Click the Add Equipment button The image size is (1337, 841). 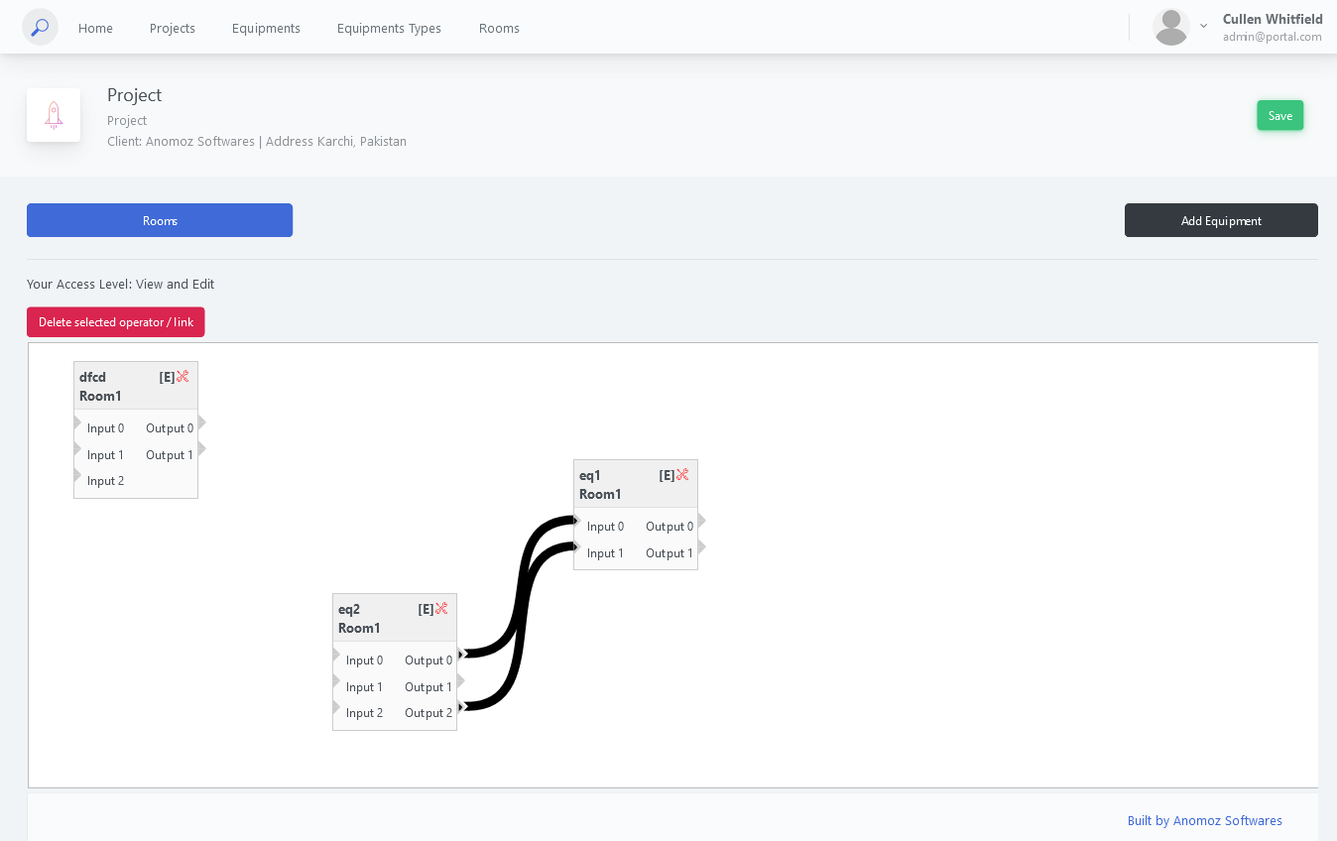pyautogui.click(x=1221, y=220)
